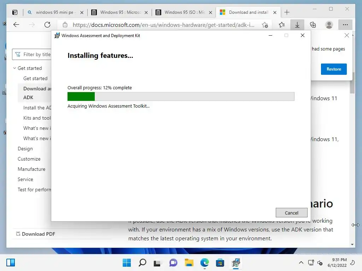Click the page vertical scrollbar thumb

pos(352,83)
